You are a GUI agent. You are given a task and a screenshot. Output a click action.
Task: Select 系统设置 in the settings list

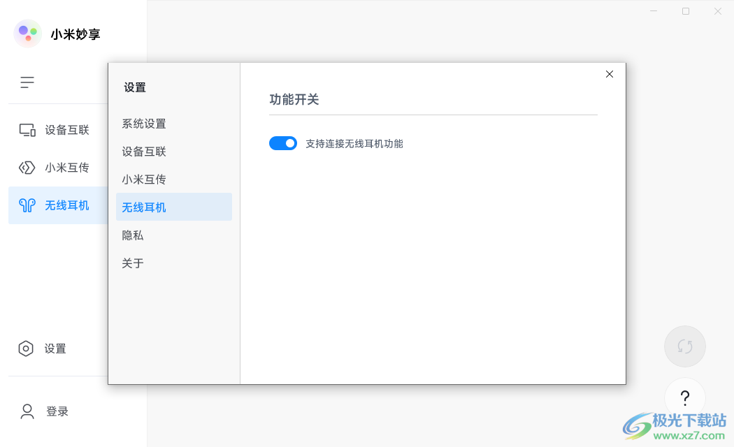coord(143,124)
